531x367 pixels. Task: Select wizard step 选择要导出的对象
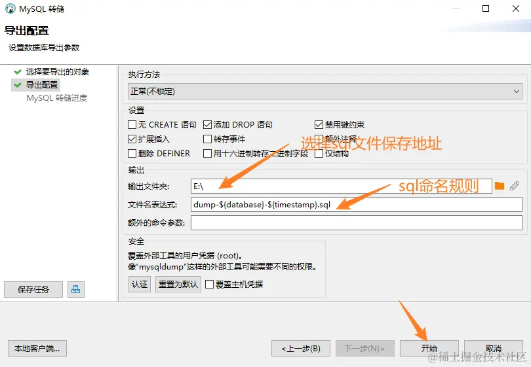(57, 72)
